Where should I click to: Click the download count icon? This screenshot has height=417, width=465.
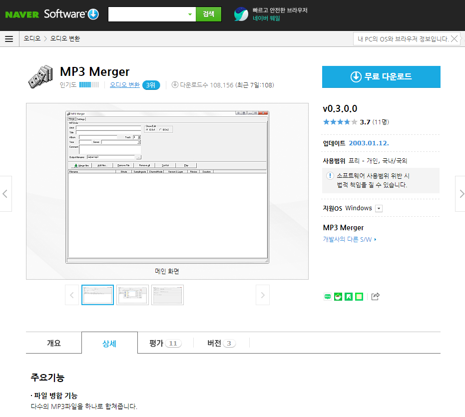tap(175, 84)
